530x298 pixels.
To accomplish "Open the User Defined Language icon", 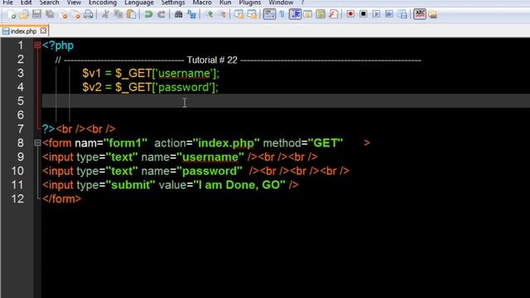I will click(x=307, y=15).
